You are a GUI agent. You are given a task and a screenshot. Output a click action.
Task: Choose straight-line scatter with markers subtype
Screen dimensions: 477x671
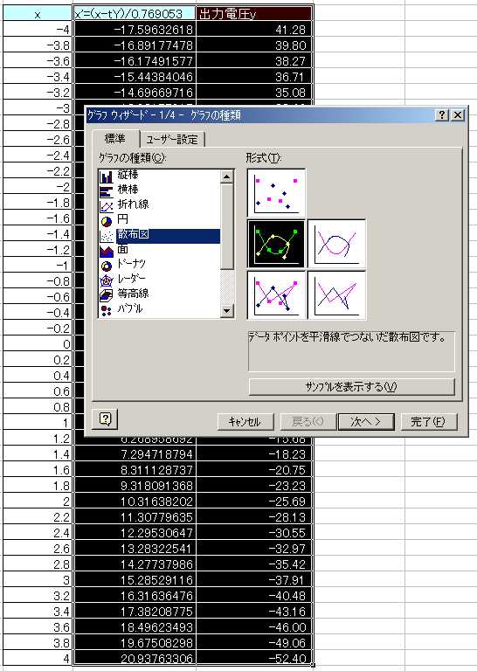click(276, 294)
